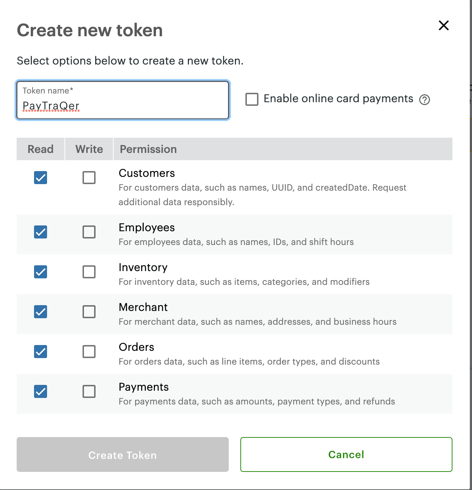Check Write permission for Inventory

pyautogui.click(x=89, y=272)
